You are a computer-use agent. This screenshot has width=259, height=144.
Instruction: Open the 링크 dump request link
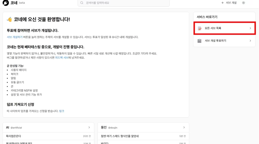coord(62,111)
